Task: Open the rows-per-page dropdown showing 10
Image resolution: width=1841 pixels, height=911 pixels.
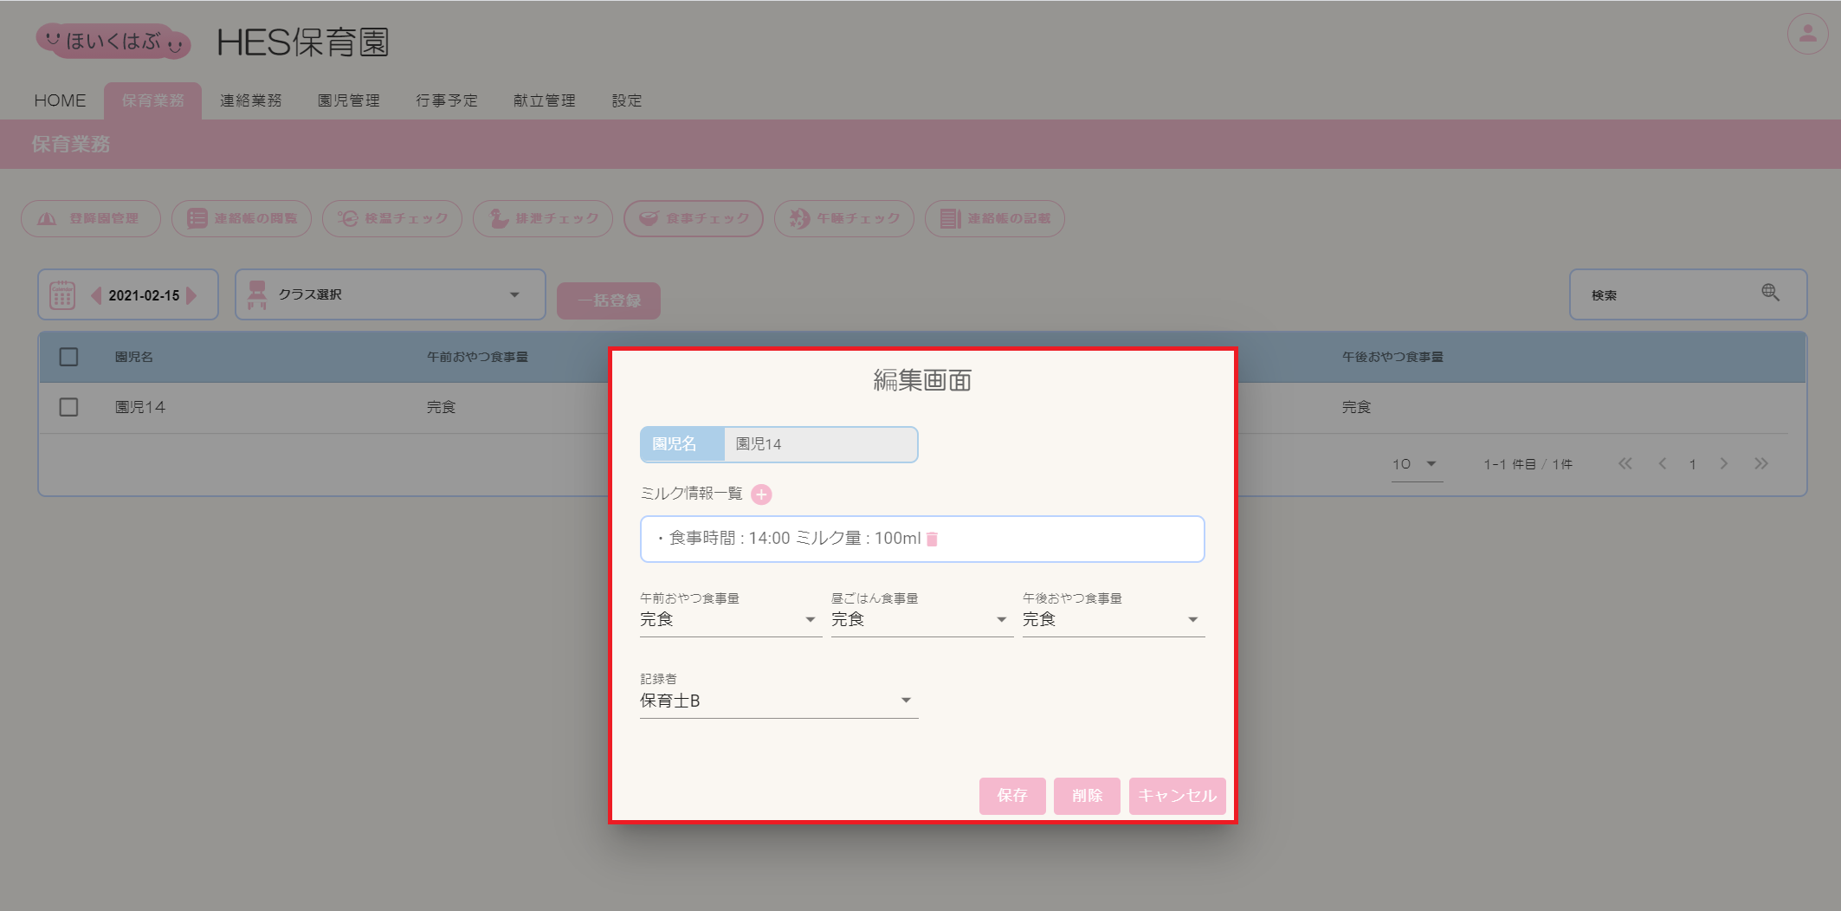Action: coord(1416,464)
